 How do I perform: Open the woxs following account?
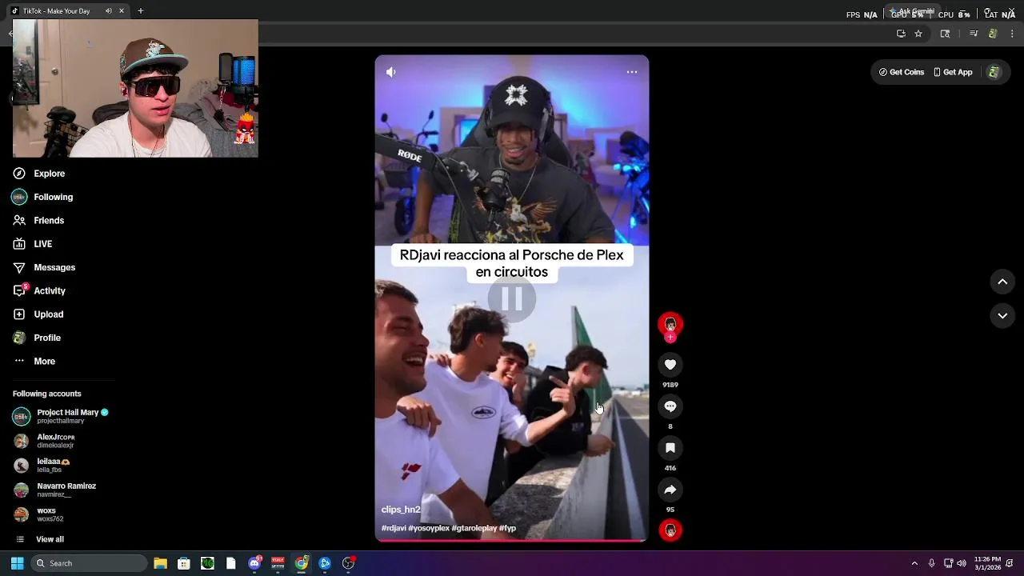[x=38, y=514]
